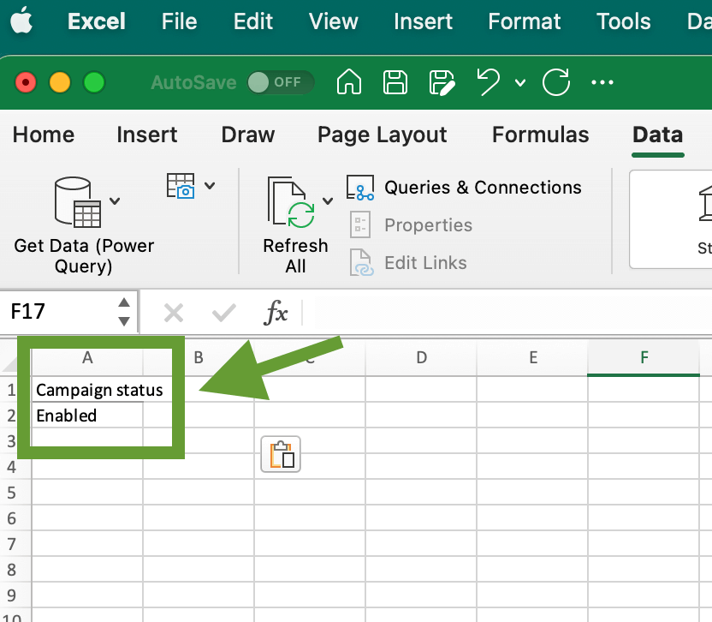Viewport: 712px width, 622px height.
Task: Open the View menu
Action: (x=333, y=21)
